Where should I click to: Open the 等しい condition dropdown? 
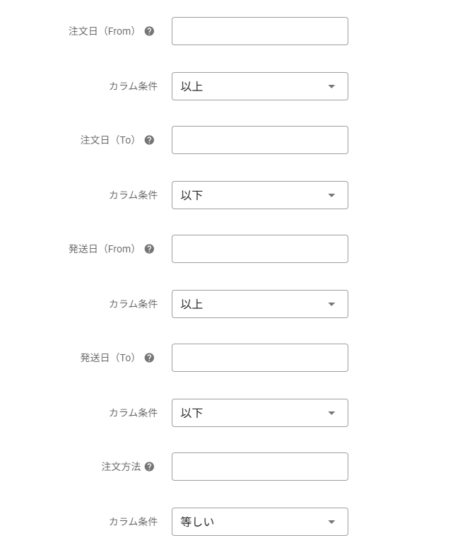tap(259, 522)
